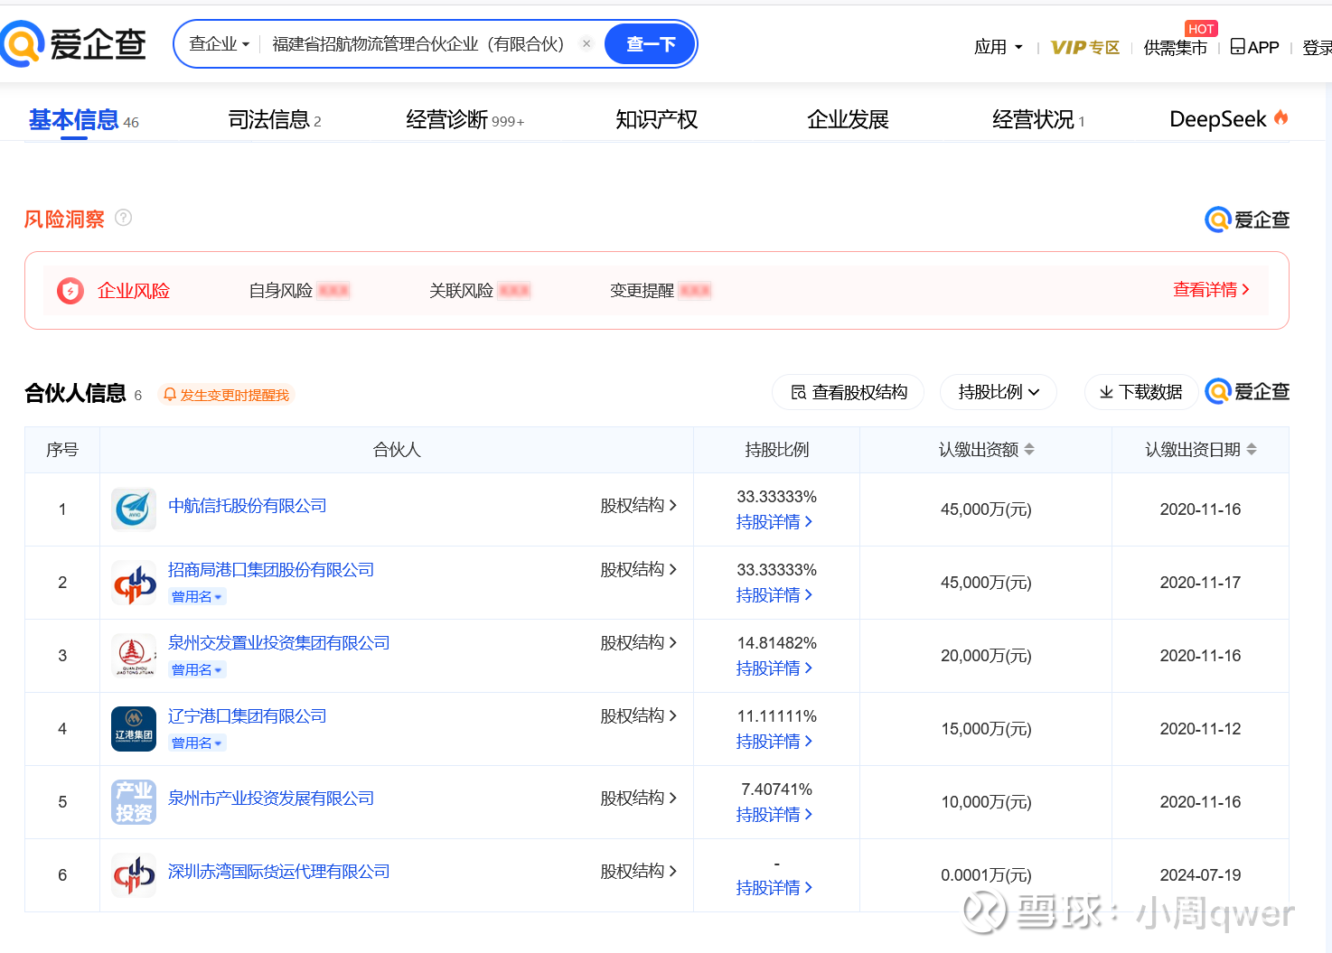
Task: Open 持股详情 for 14.81482% row
Action: point(774,668)
